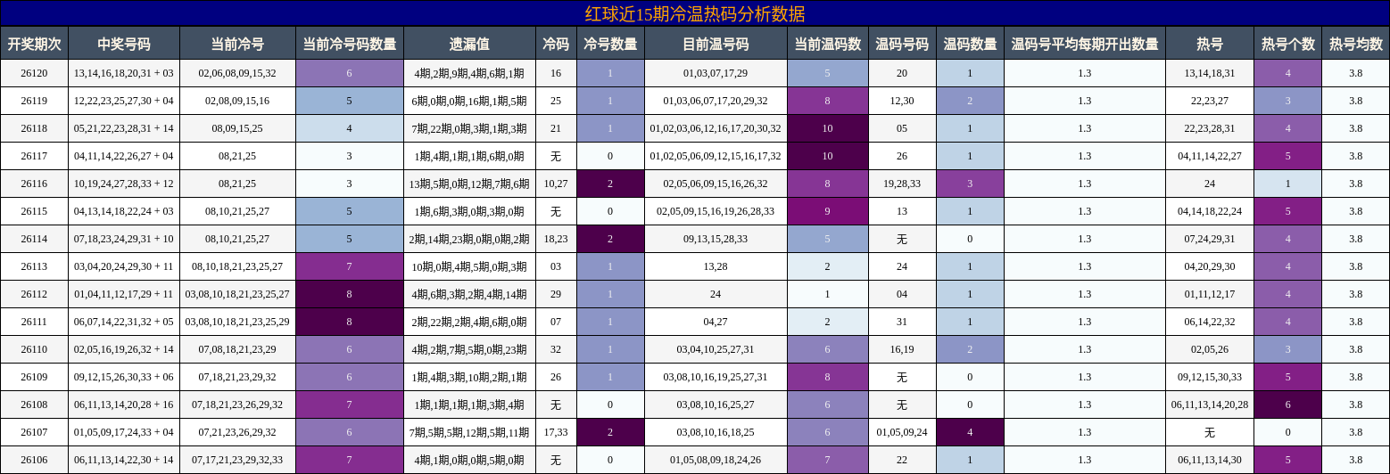The width and height of the screenshot is (1390, 474).
Task: Select issue number 26111
Action: coord(34,322)
